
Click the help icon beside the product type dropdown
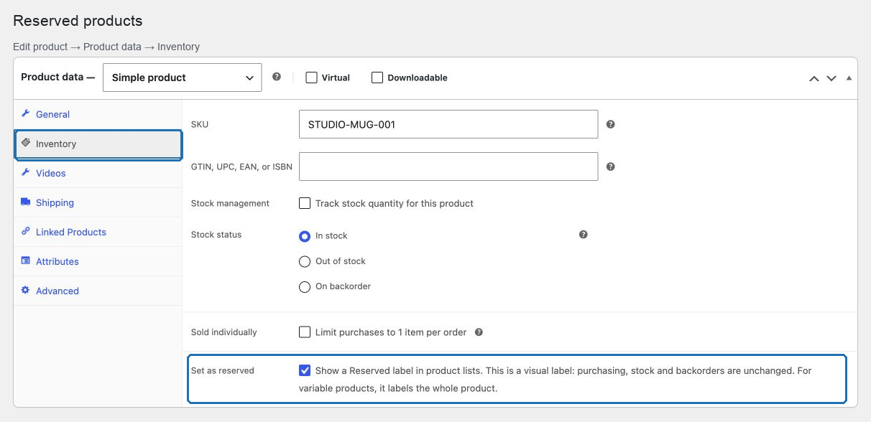277,78
